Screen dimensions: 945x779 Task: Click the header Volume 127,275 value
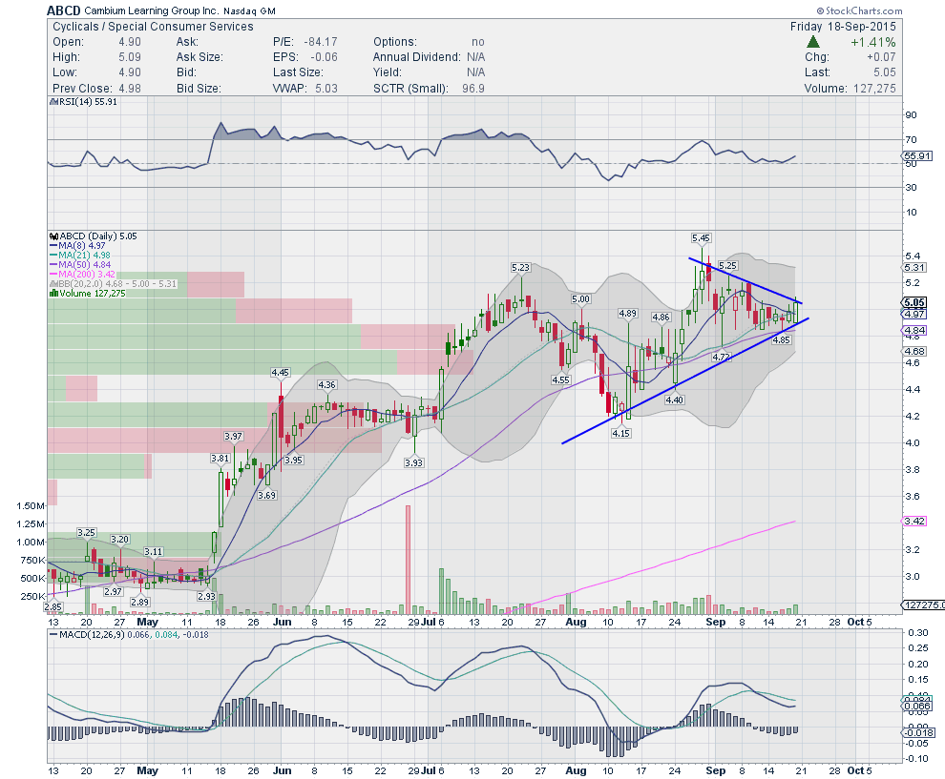point(874,89)
